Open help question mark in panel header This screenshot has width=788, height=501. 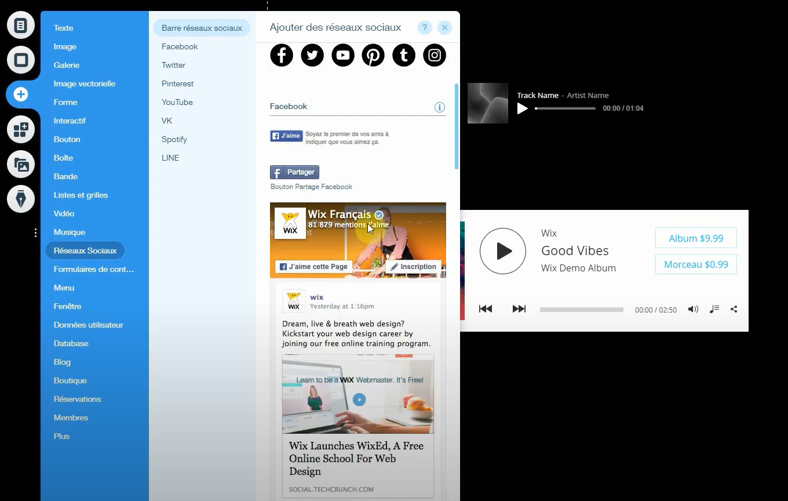click(425, 27)
